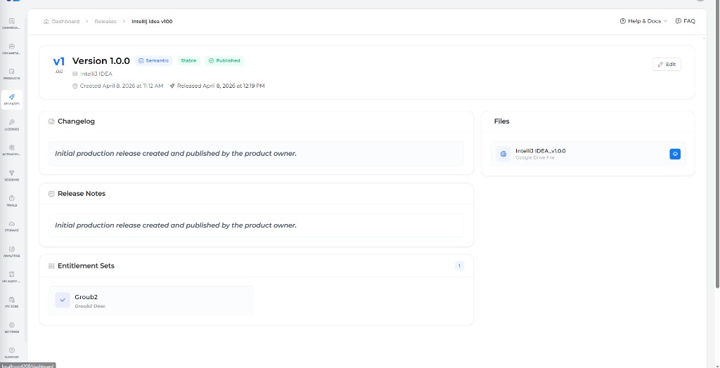Viewport: 720px width, 368px height.
Task: Go to Trials in sidebar
Action: click(x=12, y=201)
